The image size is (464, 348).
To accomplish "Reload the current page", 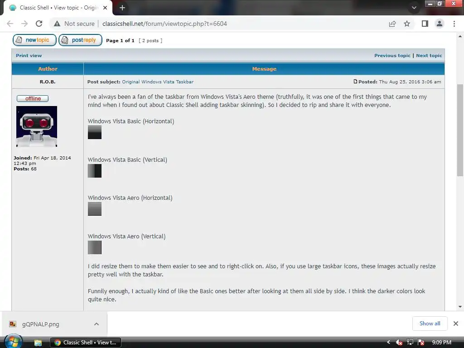I will tap(39, 24).
